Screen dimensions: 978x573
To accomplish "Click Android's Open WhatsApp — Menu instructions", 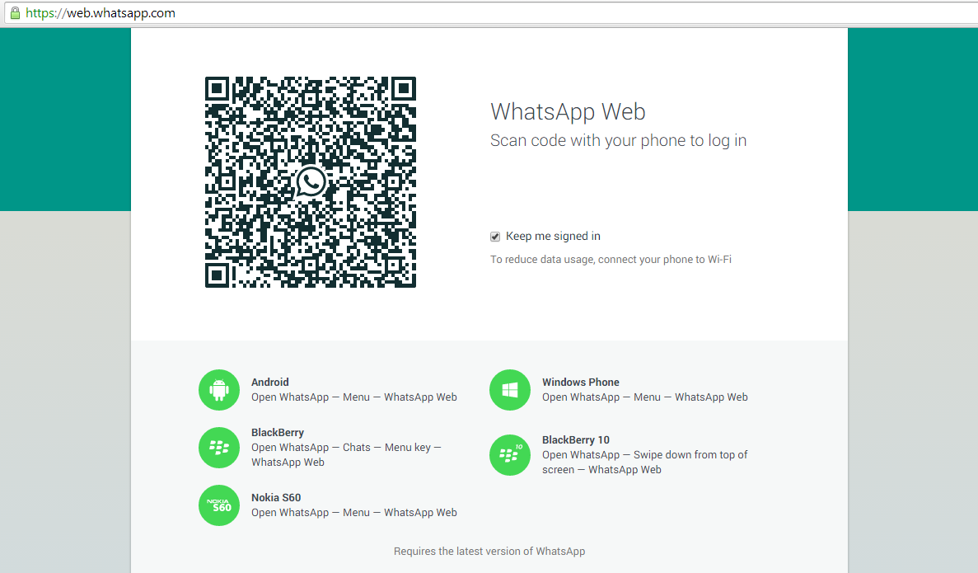I will point(354,397).
